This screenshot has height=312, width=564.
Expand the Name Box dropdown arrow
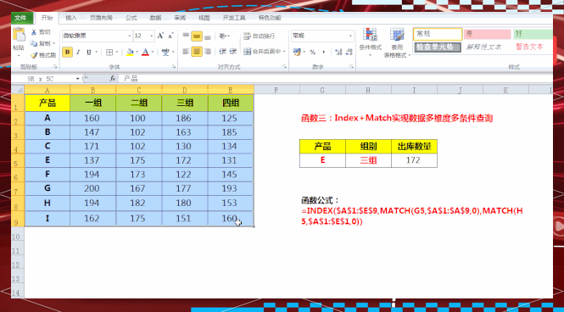[78, 78]
